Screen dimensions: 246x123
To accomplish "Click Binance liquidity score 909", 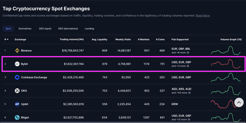I will pos(105,51).
